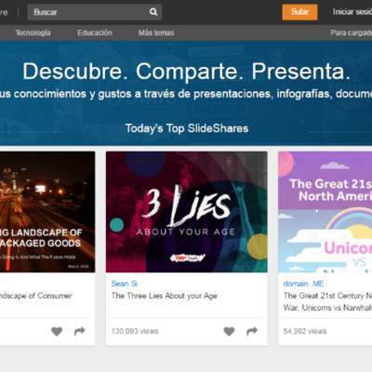Open title The Three Lies About your Age
372x372 pixels.
coord(165,296)
